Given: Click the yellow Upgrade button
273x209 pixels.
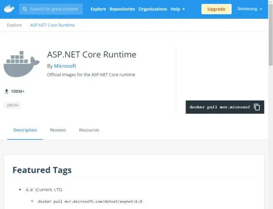Looking at the screenshot, I should point(216,9).
